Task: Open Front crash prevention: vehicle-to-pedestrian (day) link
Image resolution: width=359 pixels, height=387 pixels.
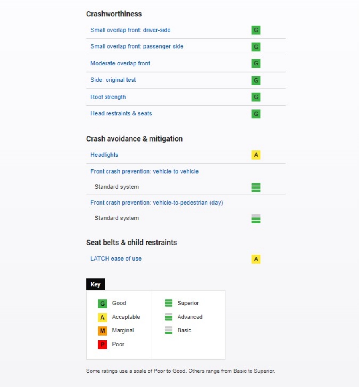Action: [156, 203]
